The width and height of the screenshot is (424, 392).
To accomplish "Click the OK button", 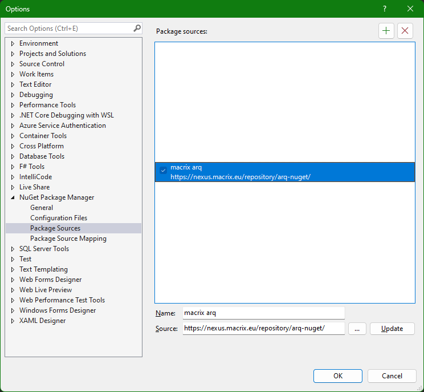I will click(338, 376).
